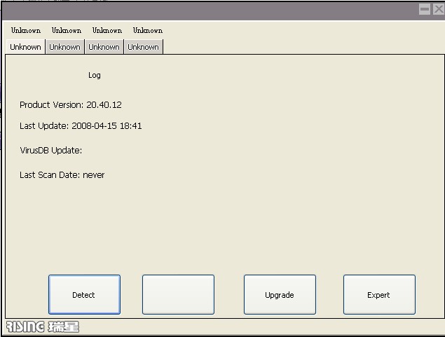
Task: Click the Last Scan Date: never line
Action: pos(62,174)
